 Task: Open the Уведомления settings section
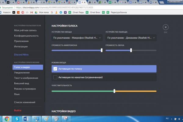22,73
